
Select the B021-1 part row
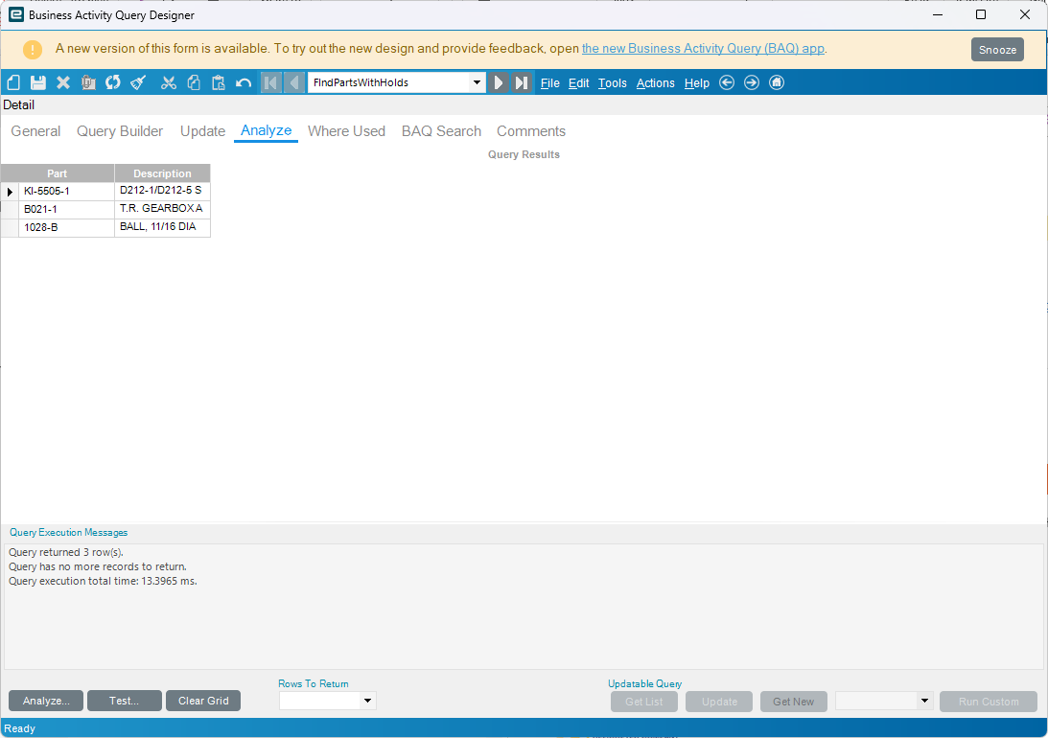click(105, 209)
